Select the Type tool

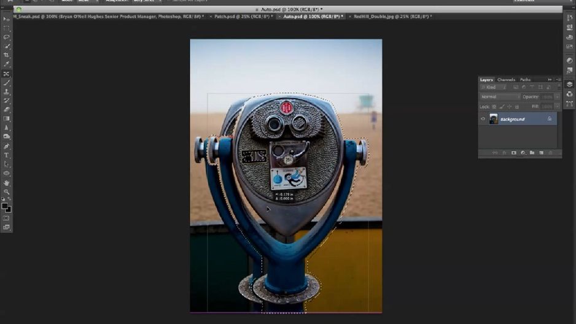[6, 155]
